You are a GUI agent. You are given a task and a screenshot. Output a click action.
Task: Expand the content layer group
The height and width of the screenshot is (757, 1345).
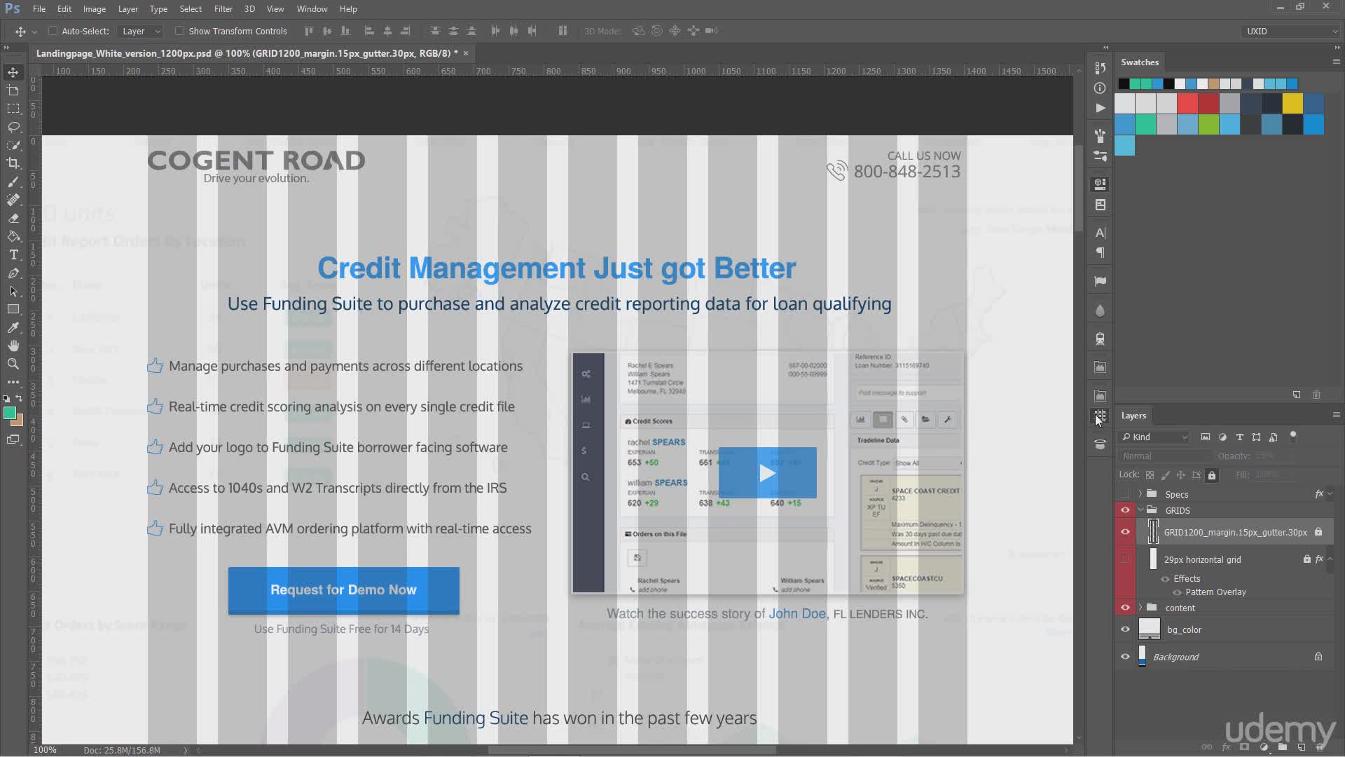click(x=1140, y=608)
